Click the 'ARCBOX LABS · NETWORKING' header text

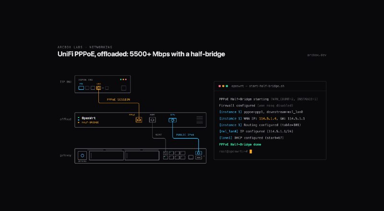coord(85,47)
